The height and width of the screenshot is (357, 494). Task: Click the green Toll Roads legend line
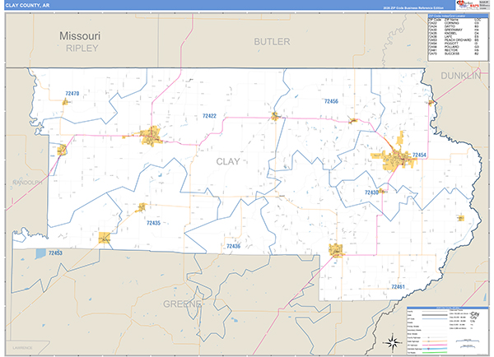(435, 353)
